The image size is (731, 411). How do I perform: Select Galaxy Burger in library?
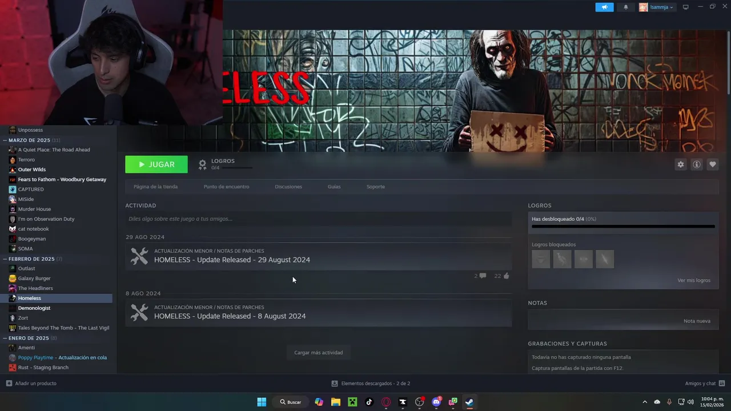[x=34, y=279]
